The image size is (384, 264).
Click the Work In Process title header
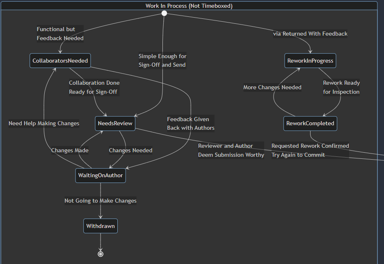(189, 6)
